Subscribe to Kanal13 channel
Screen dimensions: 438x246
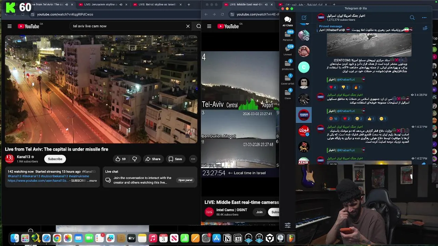(55, 159)
